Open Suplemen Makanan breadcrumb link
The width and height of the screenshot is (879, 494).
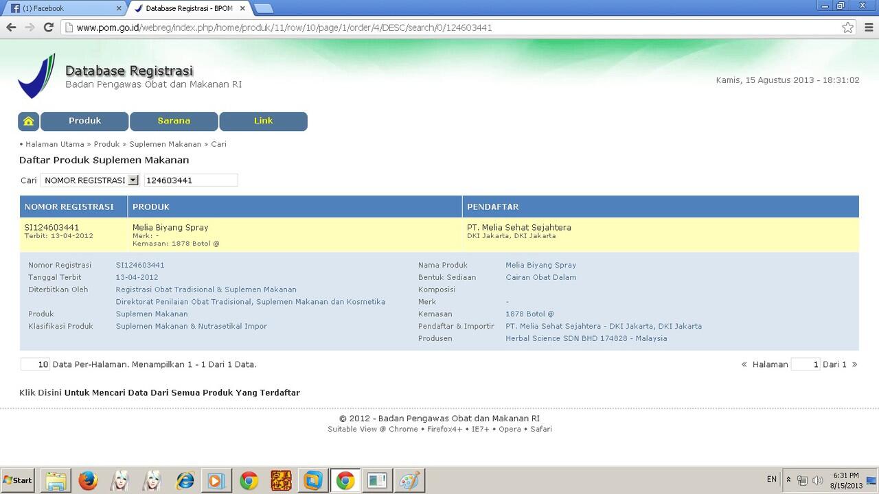165,144
